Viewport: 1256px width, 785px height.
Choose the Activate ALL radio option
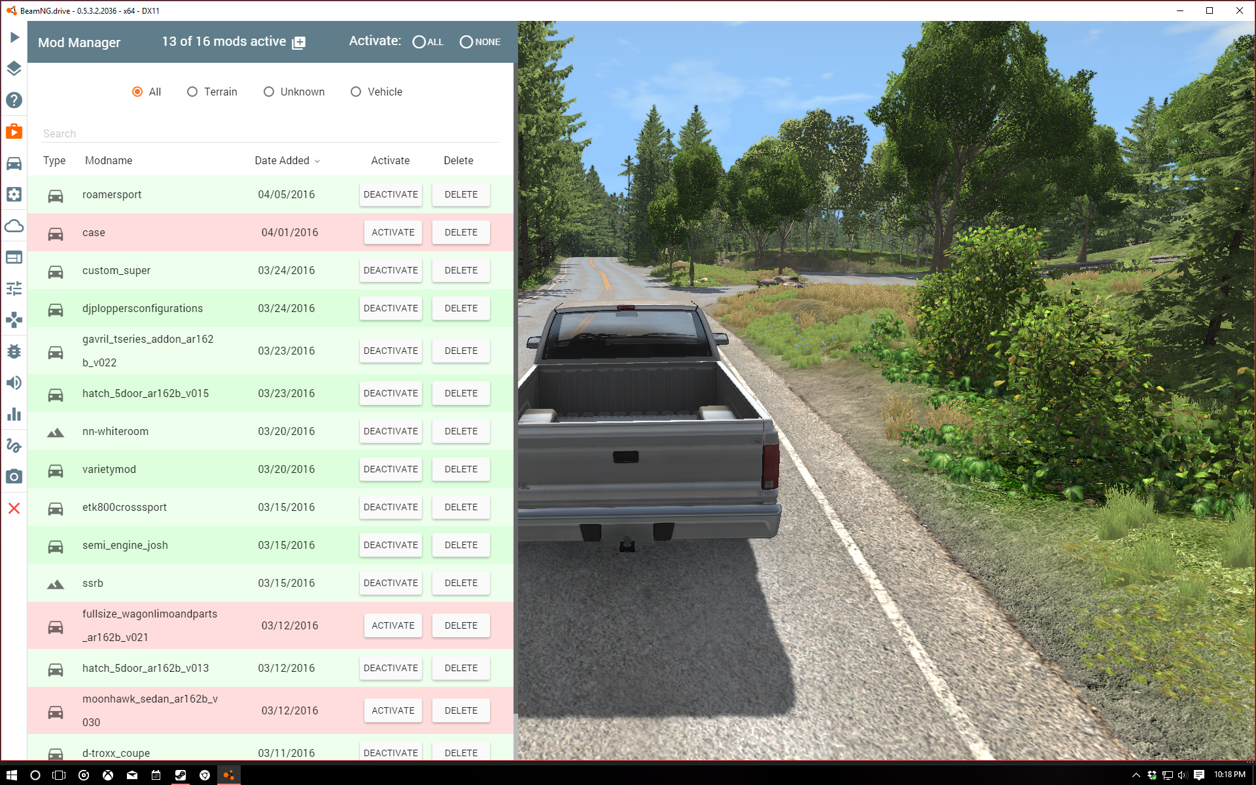(419, 42)
